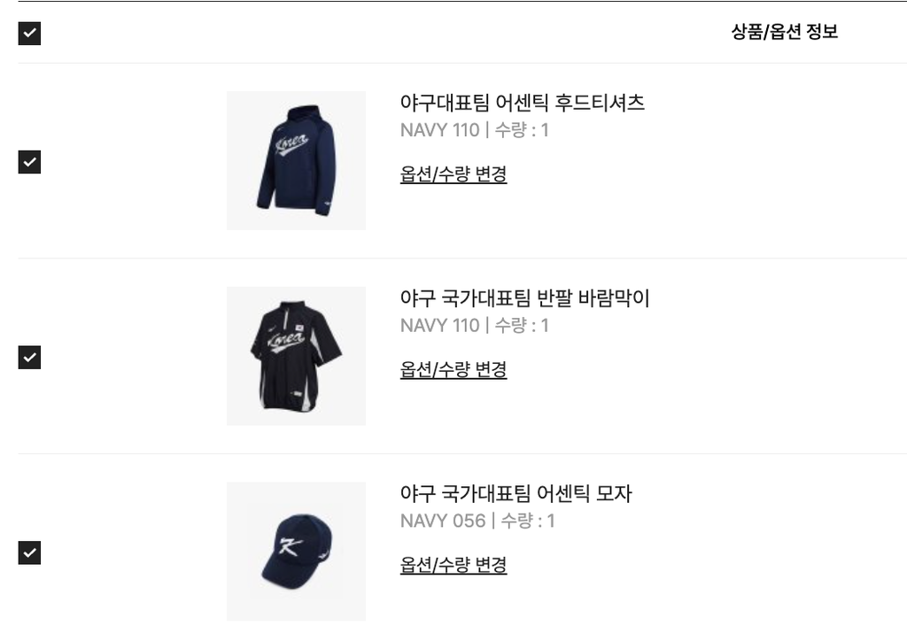
Task: Open the navy hoodie product thumbnail
Action: click(296, 160)
